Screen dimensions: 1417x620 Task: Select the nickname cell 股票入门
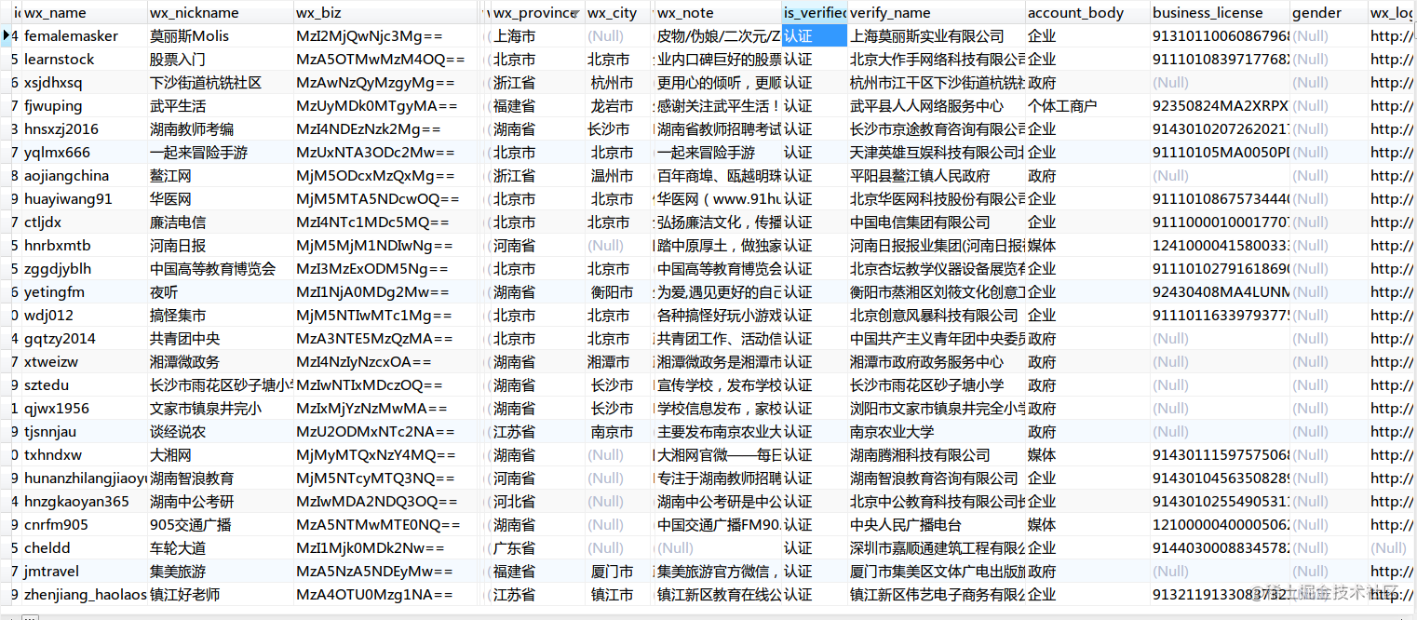point(221,60)
